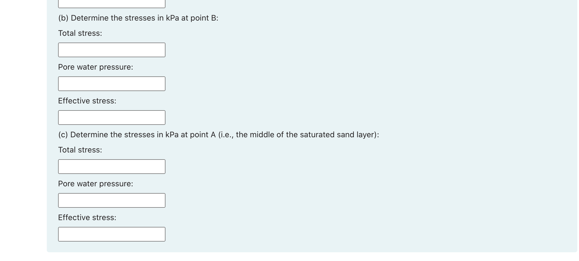Click the Total stress input field for point B
This screenshot has width=579, height=261.
112,50
